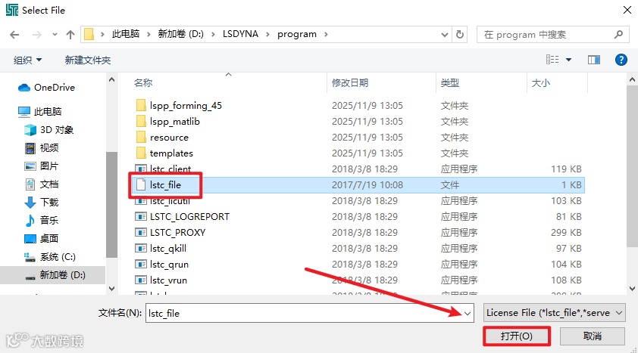Select the resource folder

[169, 138]
